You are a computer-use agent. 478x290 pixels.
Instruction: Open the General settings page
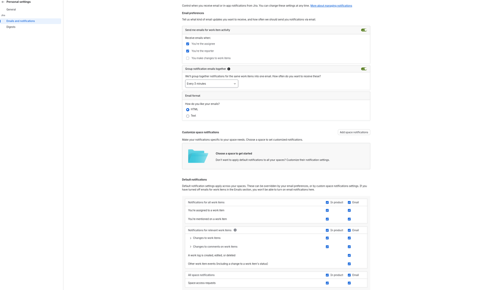click(11, 10)
